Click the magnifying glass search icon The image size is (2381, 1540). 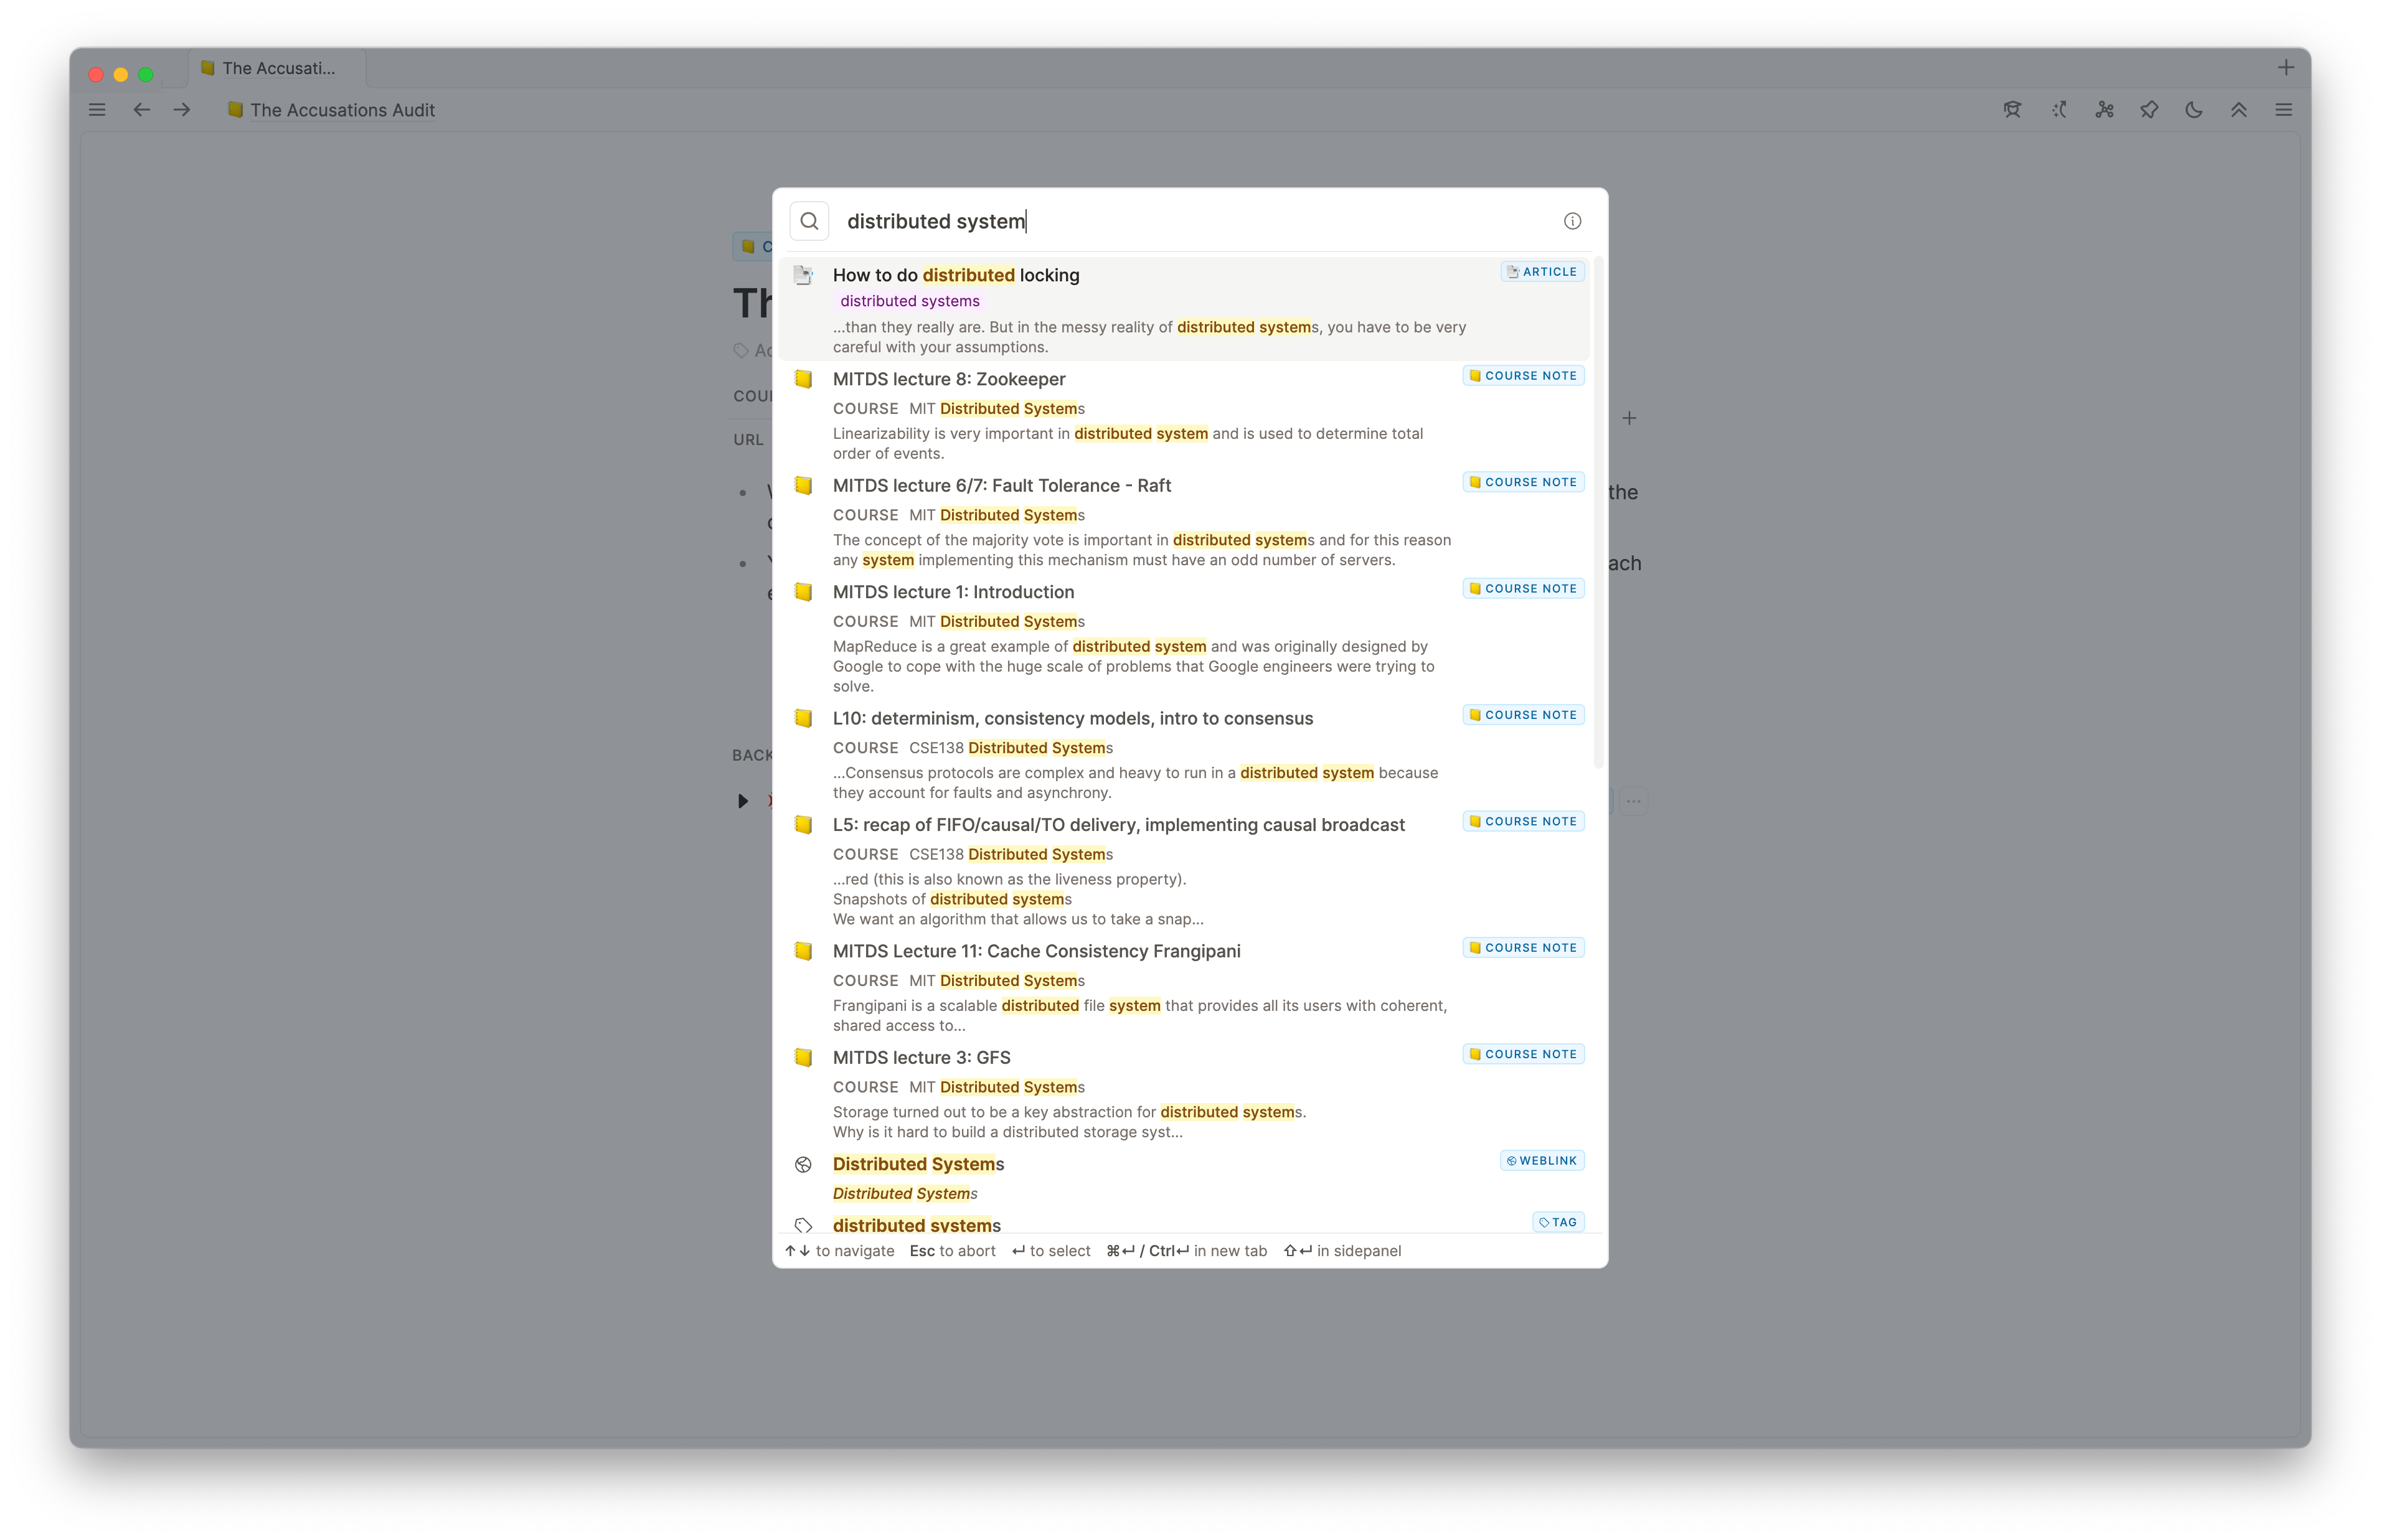click(x=809, y=221)
